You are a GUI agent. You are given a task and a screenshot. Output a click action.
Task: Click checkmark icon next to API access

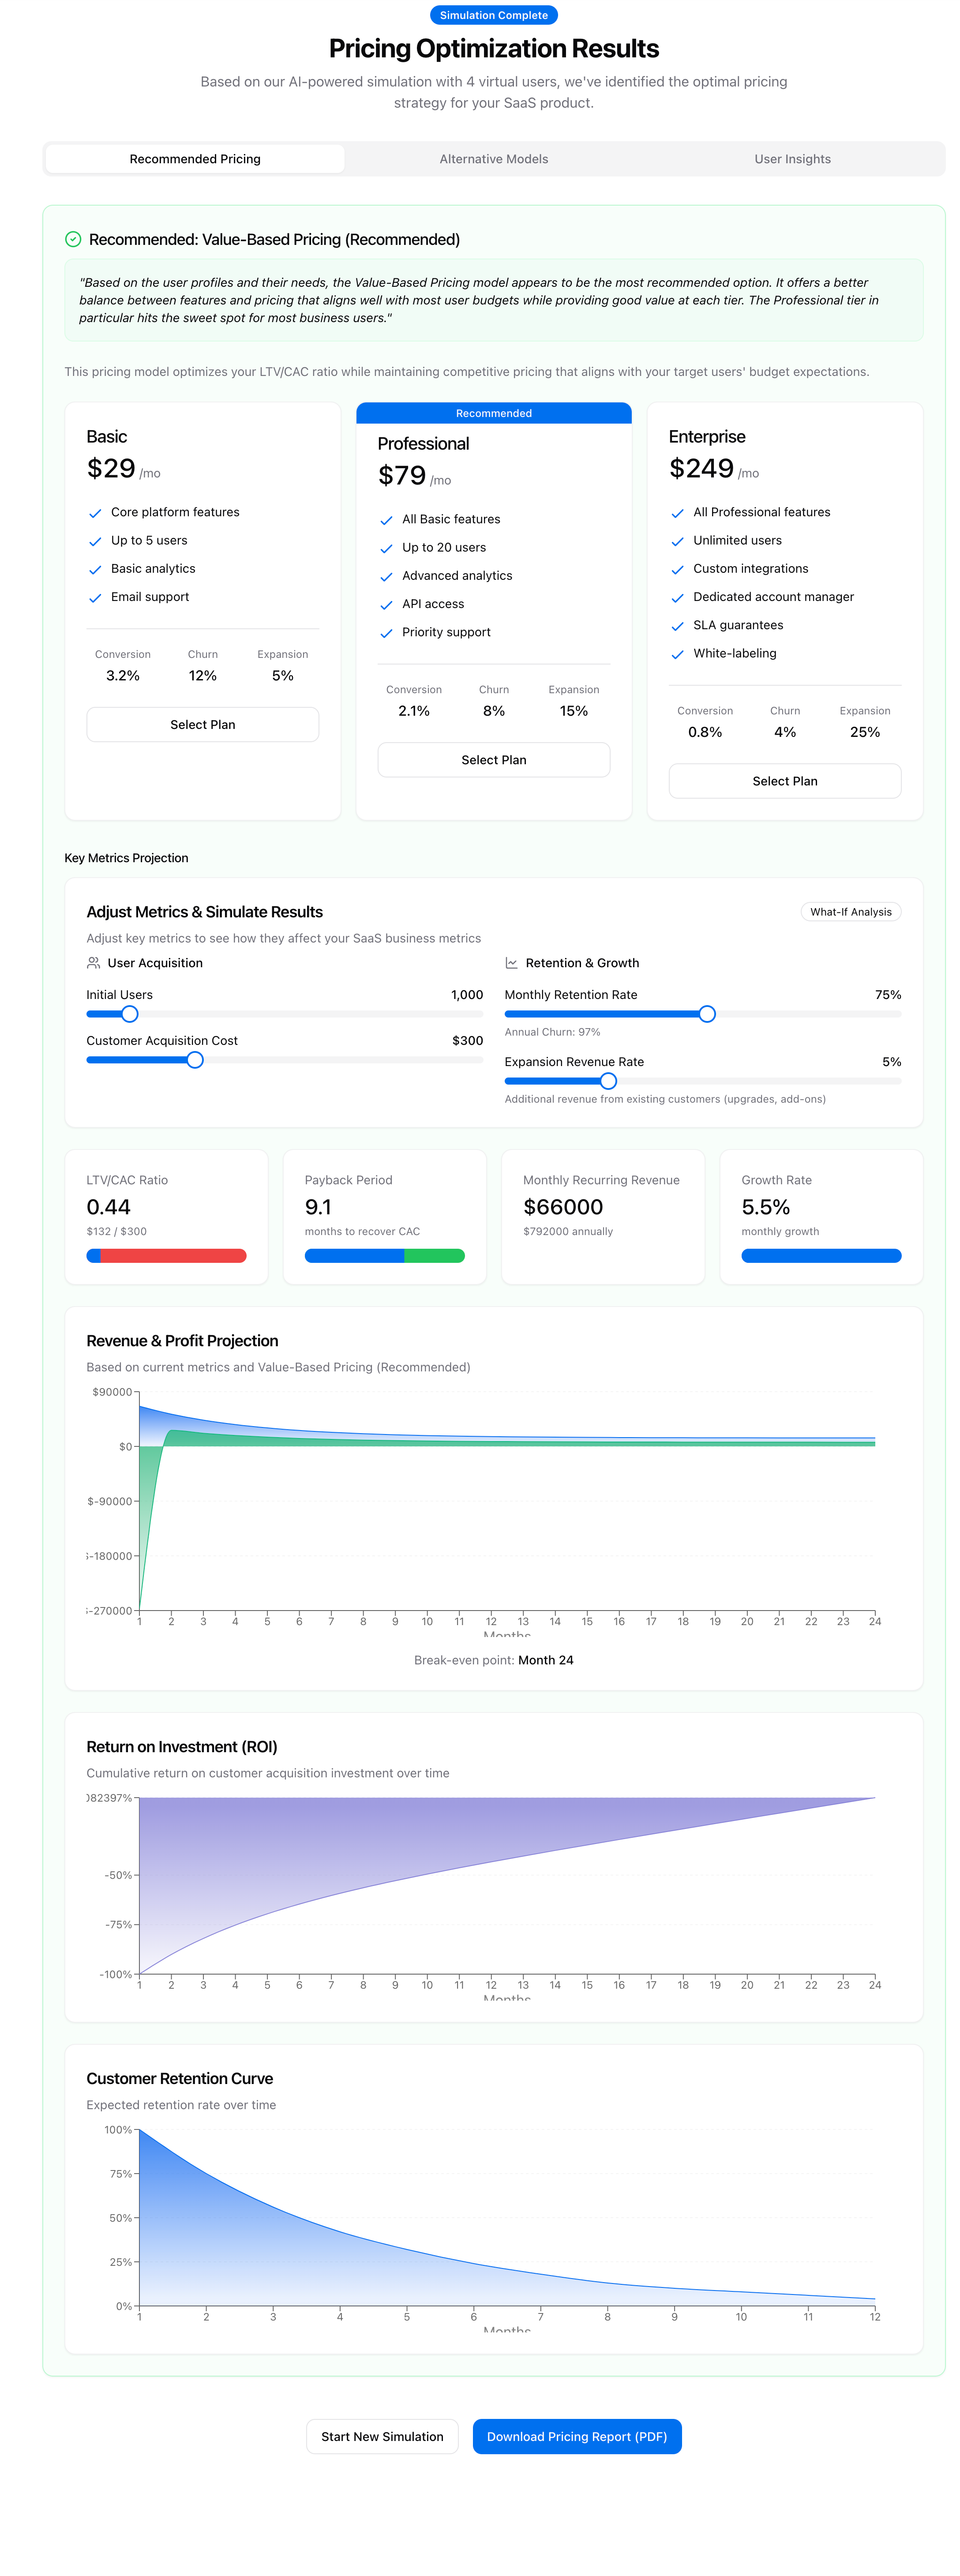386,605
